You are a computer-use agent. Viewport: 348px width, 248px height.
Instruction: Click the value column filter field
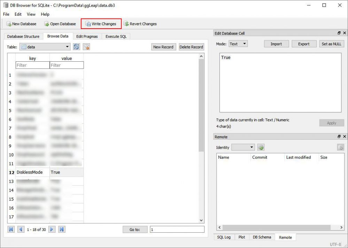(x=67, y=65)
